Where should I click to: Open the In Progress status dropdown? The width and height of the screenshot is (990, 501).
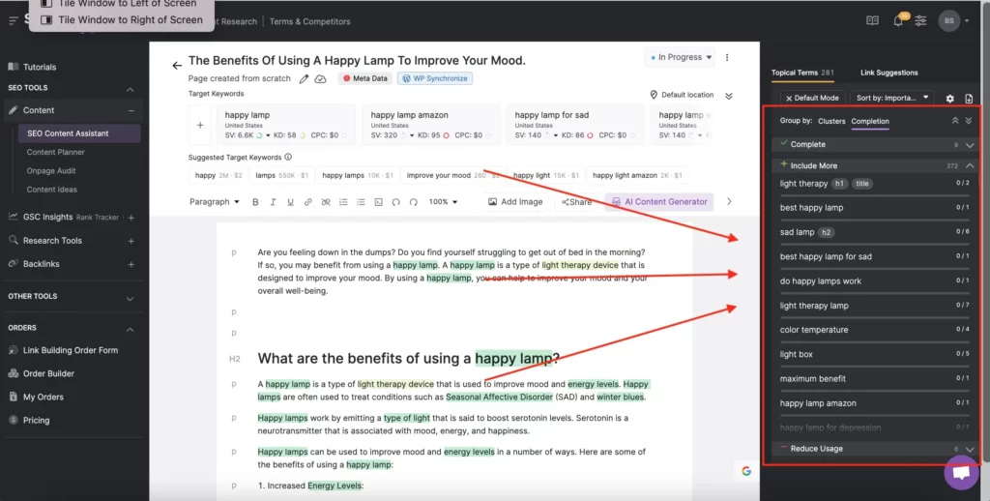(682, 58)
